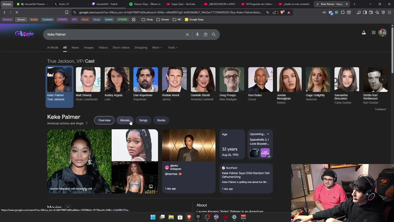Screen dimensions: 394x222
Task: Toggle the browser sidebar panel
Action: [x=365, y=12]
